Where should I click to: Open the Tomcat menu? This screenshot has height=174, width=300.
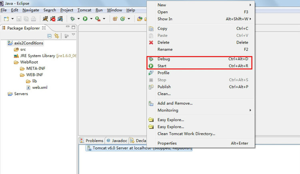[84, 10]
